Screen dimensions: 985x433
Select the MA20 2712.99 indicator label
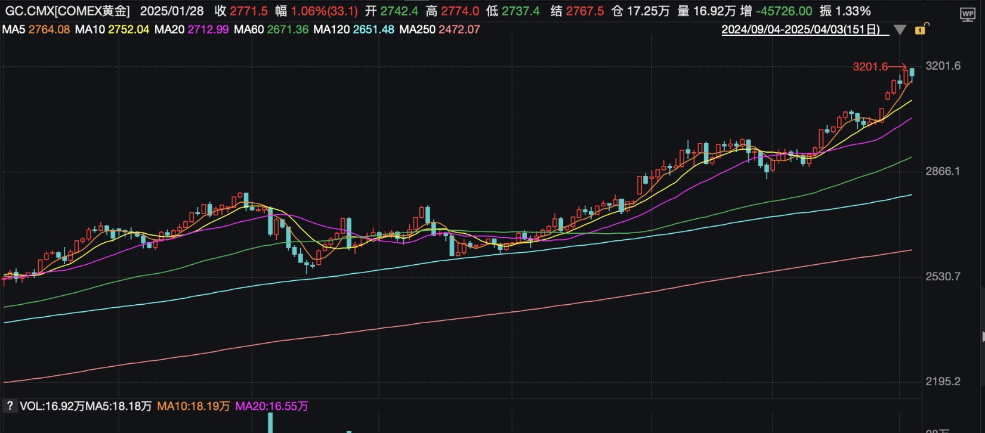click(x=192, y=29)
